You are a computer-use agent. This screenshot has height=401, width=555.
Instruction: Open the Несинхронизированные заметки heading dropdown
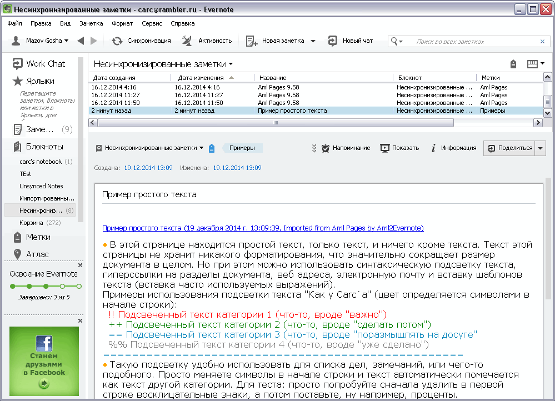click(x=231, y=64)
